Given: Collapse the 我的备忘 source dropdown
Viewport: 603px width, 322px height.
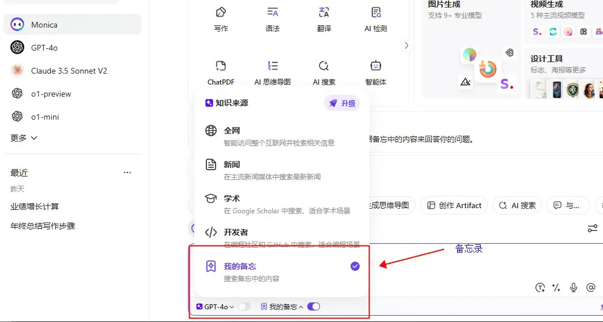Looking at the screenshot, I should (282, 306).
